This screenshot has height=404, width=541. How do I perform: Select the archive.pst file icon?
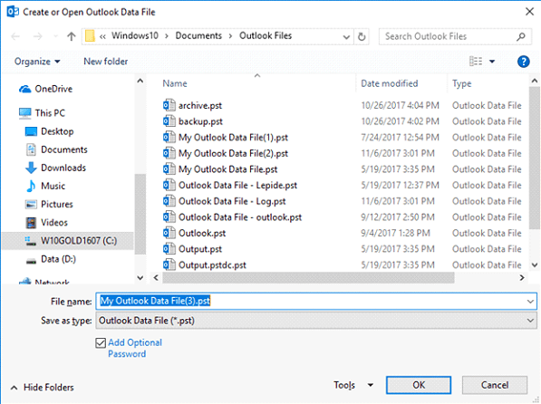[x=169, y=105]
